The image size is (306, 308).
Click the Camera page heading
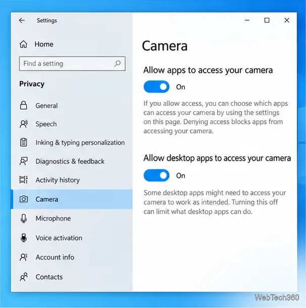(x=165, y=46)
